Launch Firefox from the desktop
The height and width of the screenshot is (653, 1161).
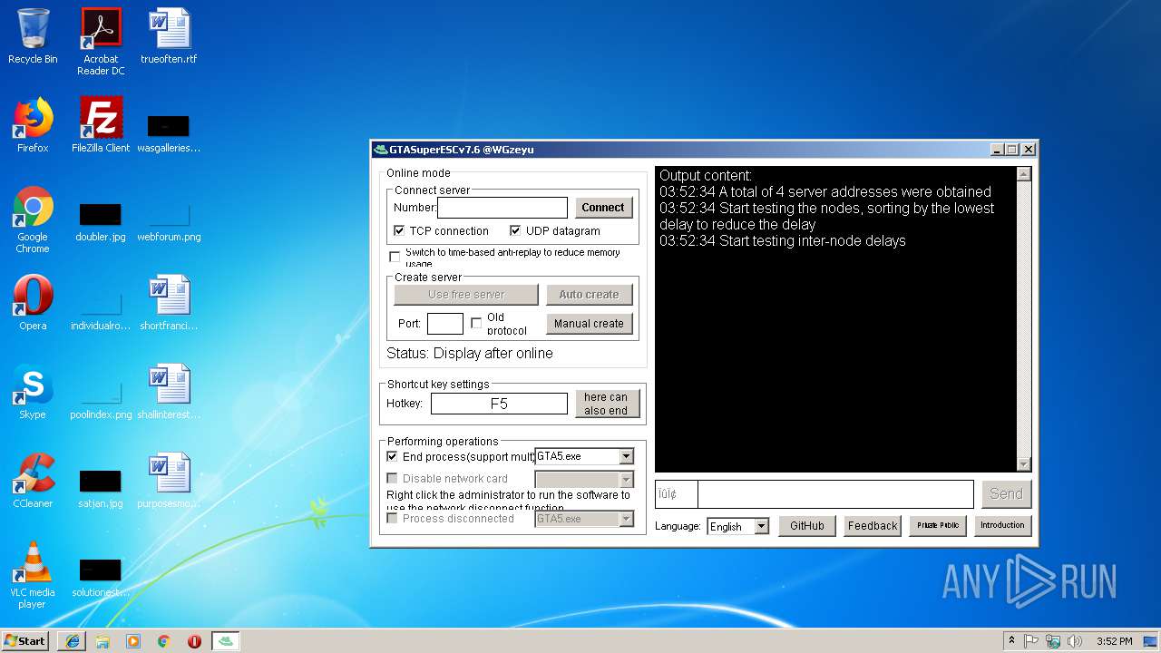[x=33, y=125]
